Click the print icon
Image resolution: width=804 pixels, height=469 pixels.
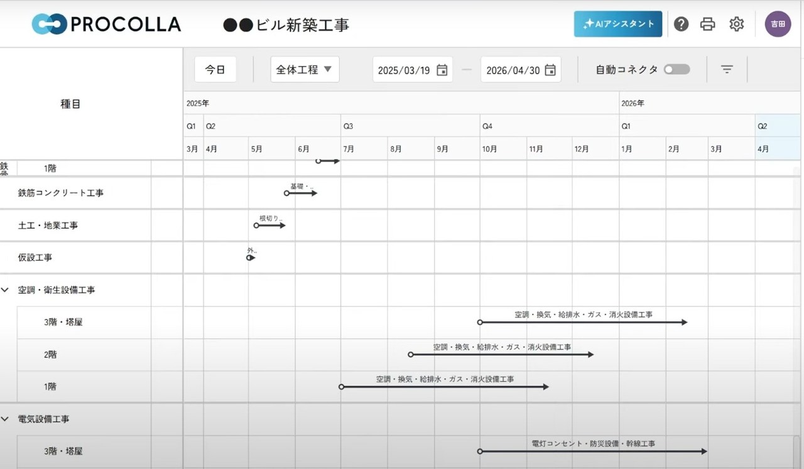click(x=708, y=24)
